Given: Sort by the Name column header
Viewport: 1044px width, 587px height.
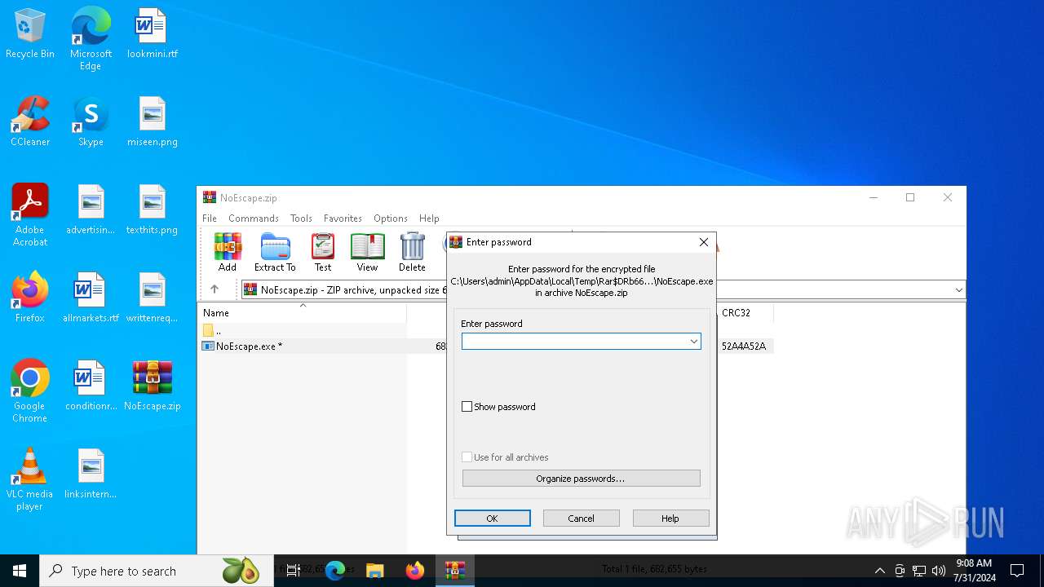Looking at the screenshot, I should (x=303, y=313).
